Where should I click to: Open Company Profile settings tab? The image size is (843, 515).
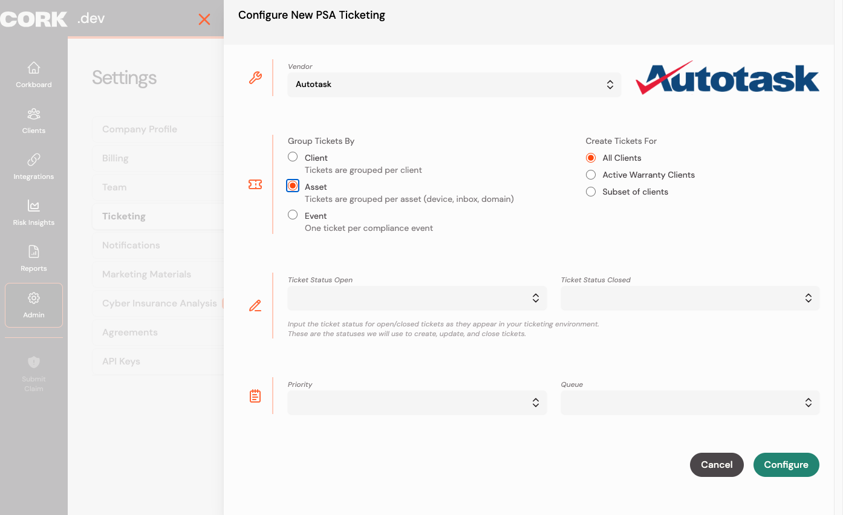coord(158,129)
